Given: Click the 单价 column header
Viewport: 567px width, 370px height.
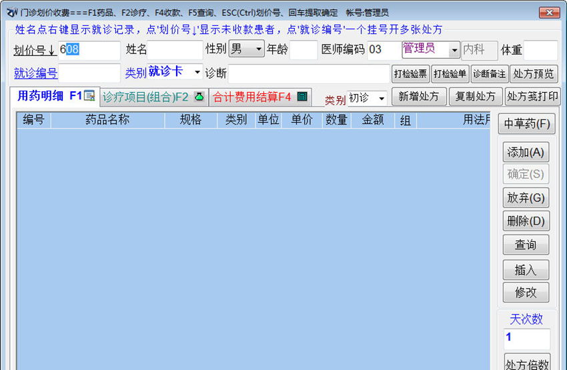Looking at the screenshot, I should click(302, 120).
